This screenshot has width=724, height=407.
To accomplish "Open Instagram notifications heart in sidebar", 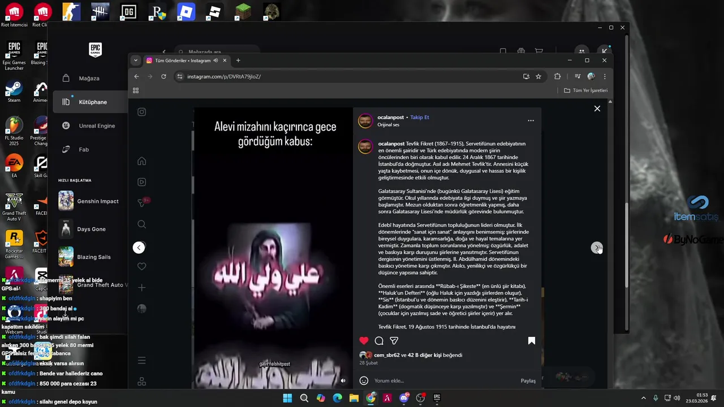I will point(142,266).
